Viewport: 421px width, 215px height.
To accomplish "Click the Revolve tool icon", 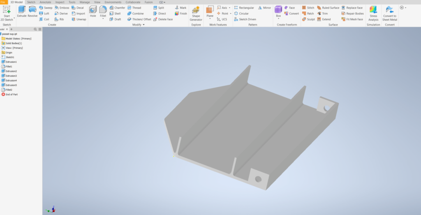I will tap(32, 11).
